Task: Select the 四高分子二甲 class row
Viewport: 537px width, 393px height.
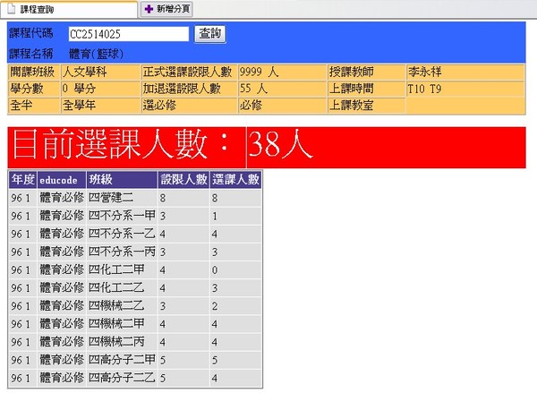Action: [x=135, y=360]
